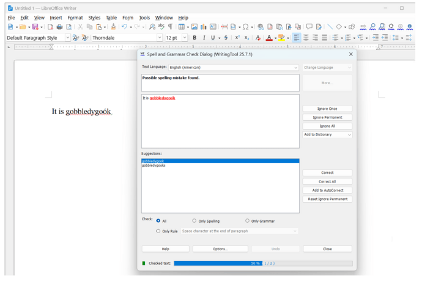Click the Ignore Once button
The width and height of the screenshot is (422, 285).
pos(327,109)
